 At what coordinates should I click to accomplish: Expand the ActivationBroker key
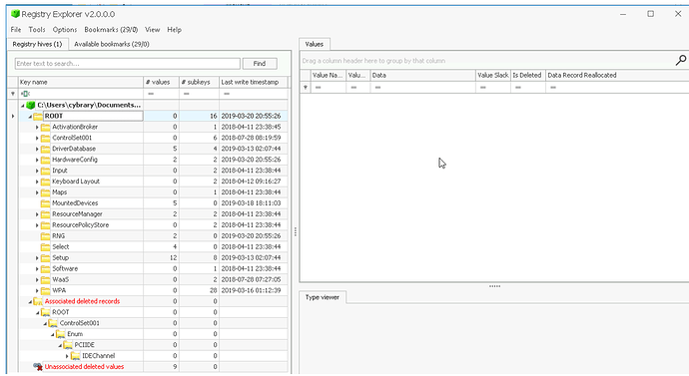point(37,127)
